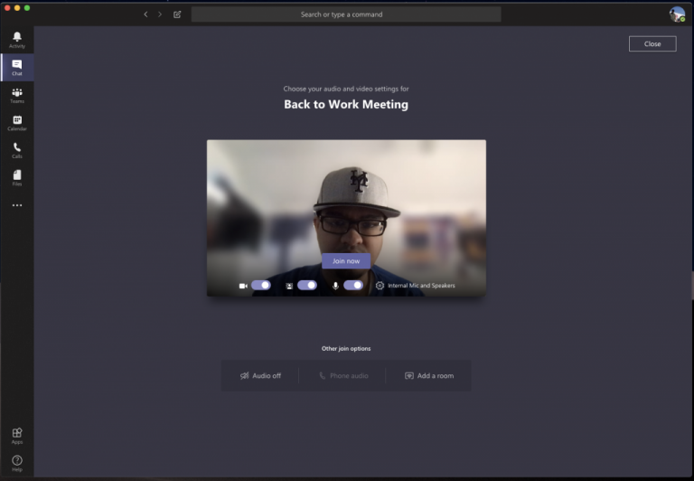Open the Files section
The image size is (694, 481).
click(x=17, y=177)
